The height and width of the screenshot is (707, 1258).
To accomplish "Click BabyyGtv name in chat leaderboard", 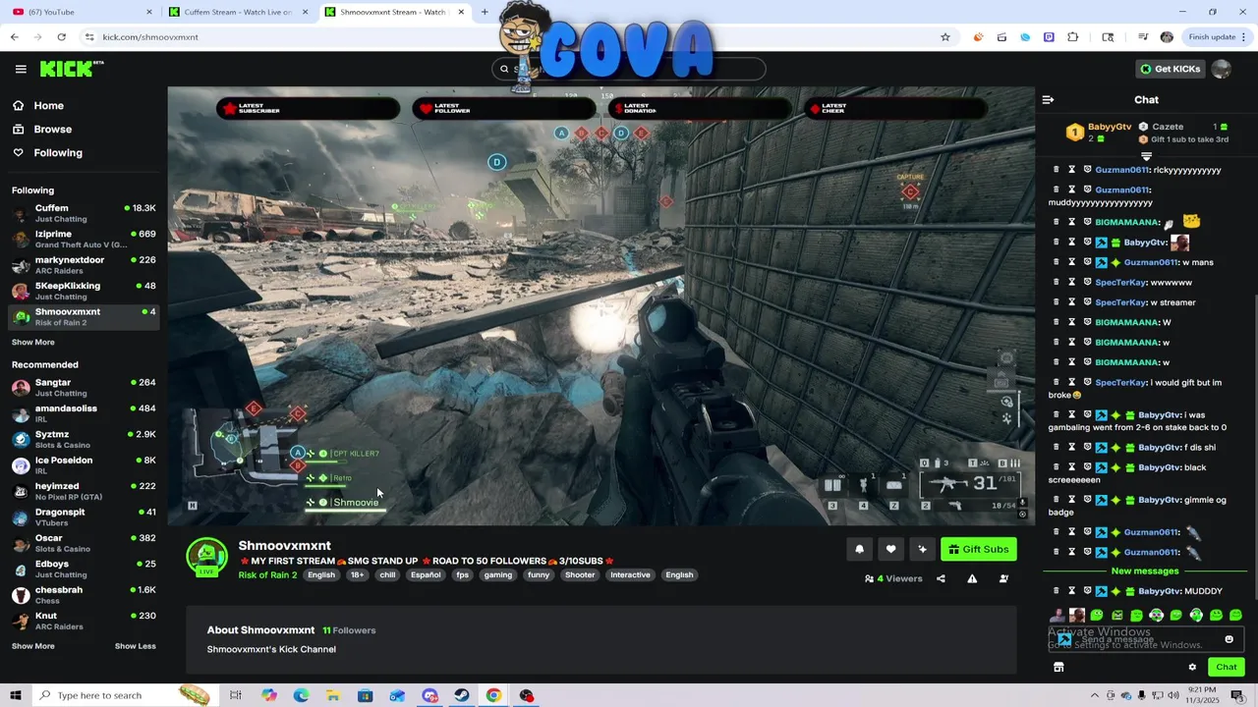I will (1109, 127).
